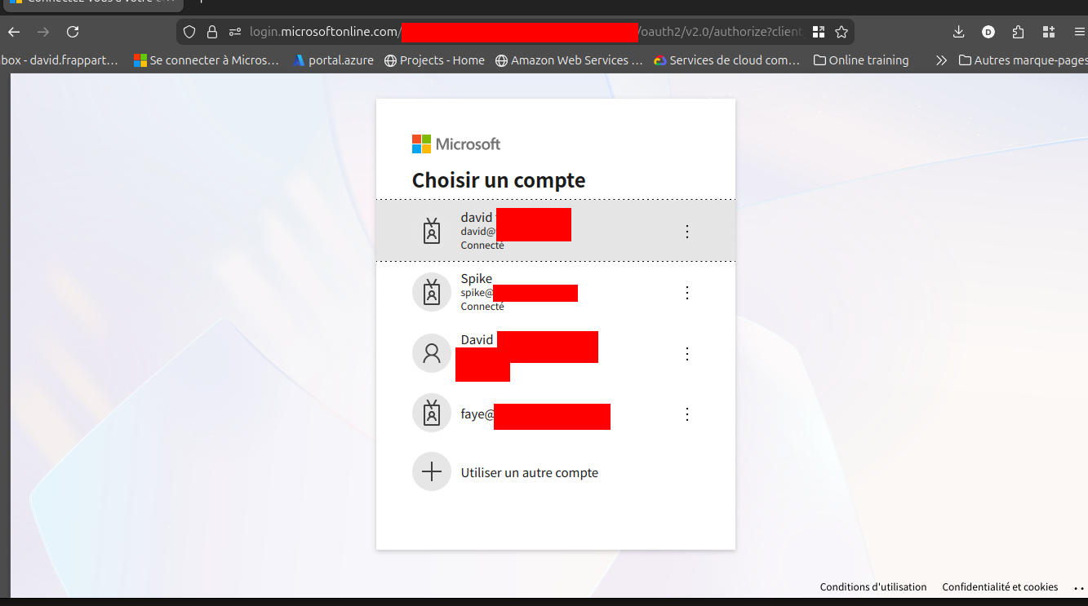Reload the current page
This screenshot has width=1088, height=606.
73,32
